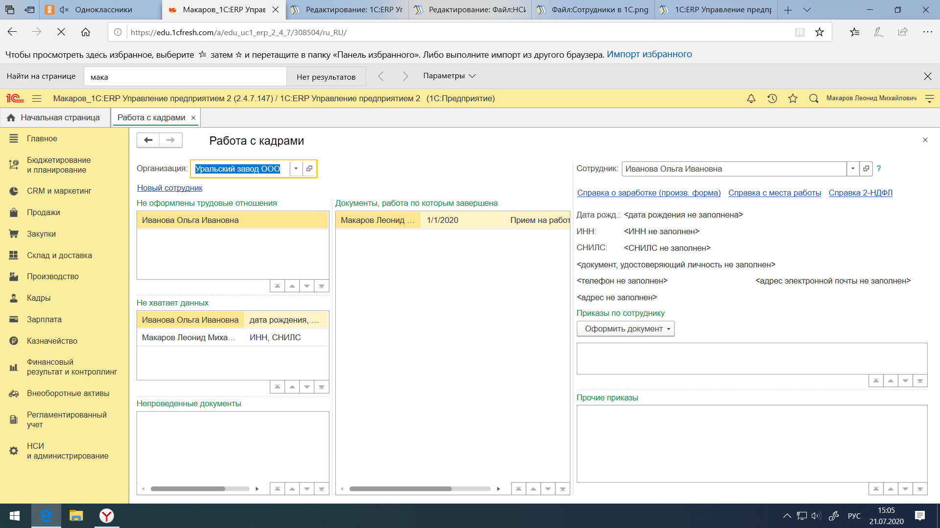Screen dimensions: 940x528
Task: Stop page loading in browser
Action: (61, 32)
